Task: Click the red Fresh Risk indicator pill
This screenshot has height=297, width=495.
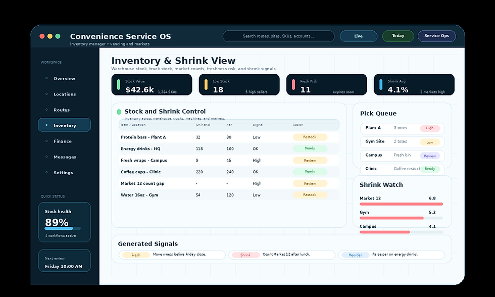Action: click(x=293, y=84)
